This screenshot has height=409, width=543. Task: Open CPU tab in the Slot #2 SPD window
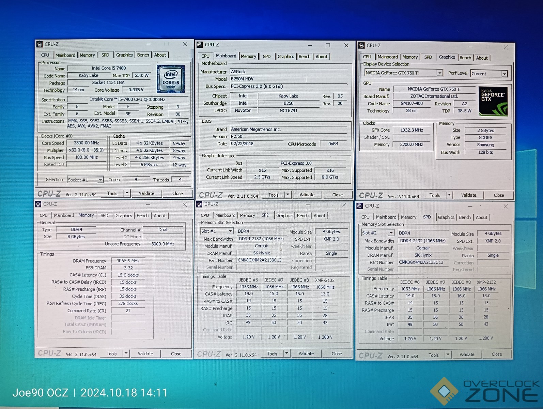click(x=366, y=217)
